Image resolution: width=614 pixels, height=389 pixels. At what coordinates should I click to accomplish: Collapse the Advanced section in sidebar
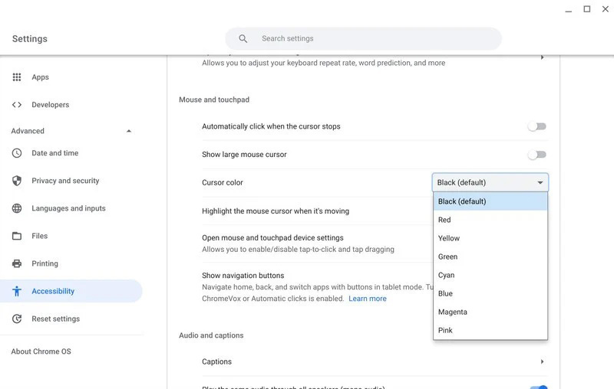(x=129, y=131)
